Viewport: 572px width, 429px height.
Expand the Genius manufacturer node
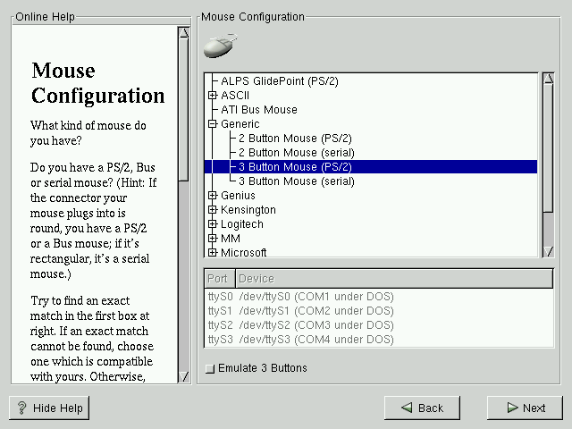click(213, 196)
